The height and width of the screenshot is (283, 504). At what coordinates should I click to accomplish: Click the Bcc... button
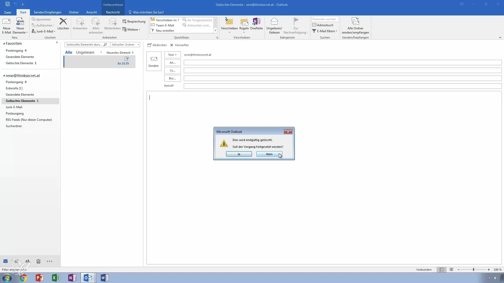point(172,78)
